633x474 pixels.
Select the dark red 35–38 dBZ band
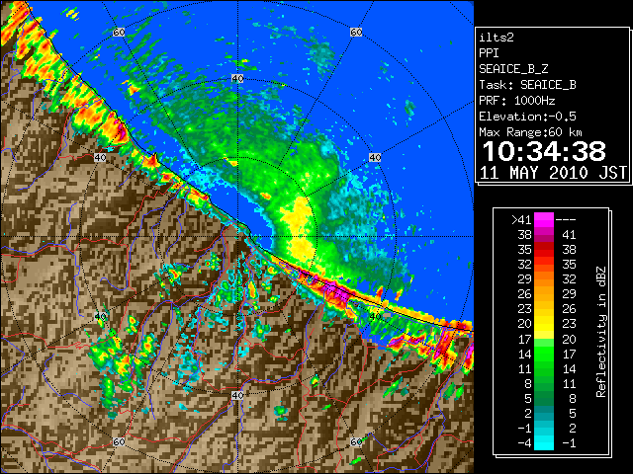544,250
